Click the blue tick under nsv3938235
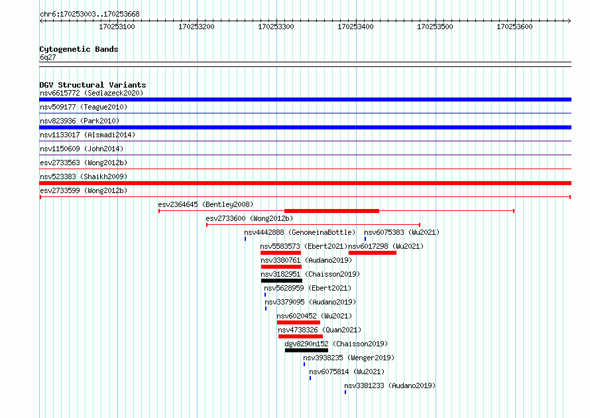Image resolution: width=590 pixels, height=418 pixels. (x=304, y=364)
